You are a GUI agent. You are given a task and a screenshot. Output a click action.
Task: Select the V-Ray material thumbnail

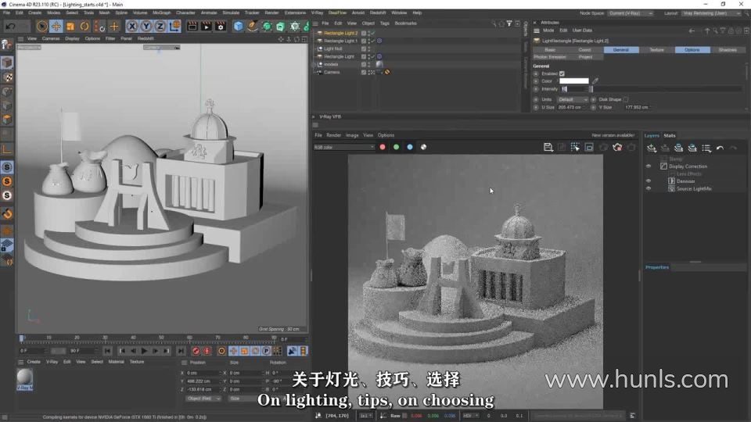pyautogui.click(x=25, y=378)
